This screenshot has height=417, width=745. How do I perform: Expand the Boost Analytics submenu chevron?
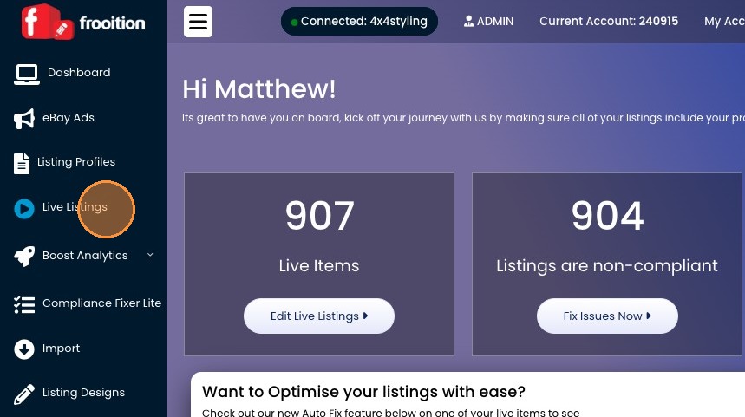pyautogui.click(x=150, y=255)
